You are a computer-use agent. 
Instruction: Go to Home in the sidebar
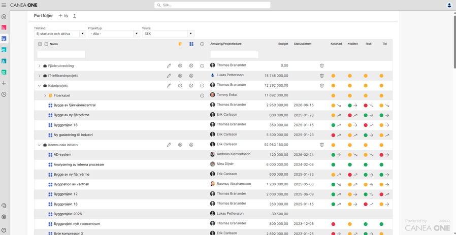4,16
